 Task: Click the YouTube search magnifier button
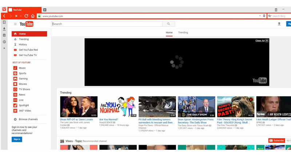pyautogui.click(x=168, y=24)
